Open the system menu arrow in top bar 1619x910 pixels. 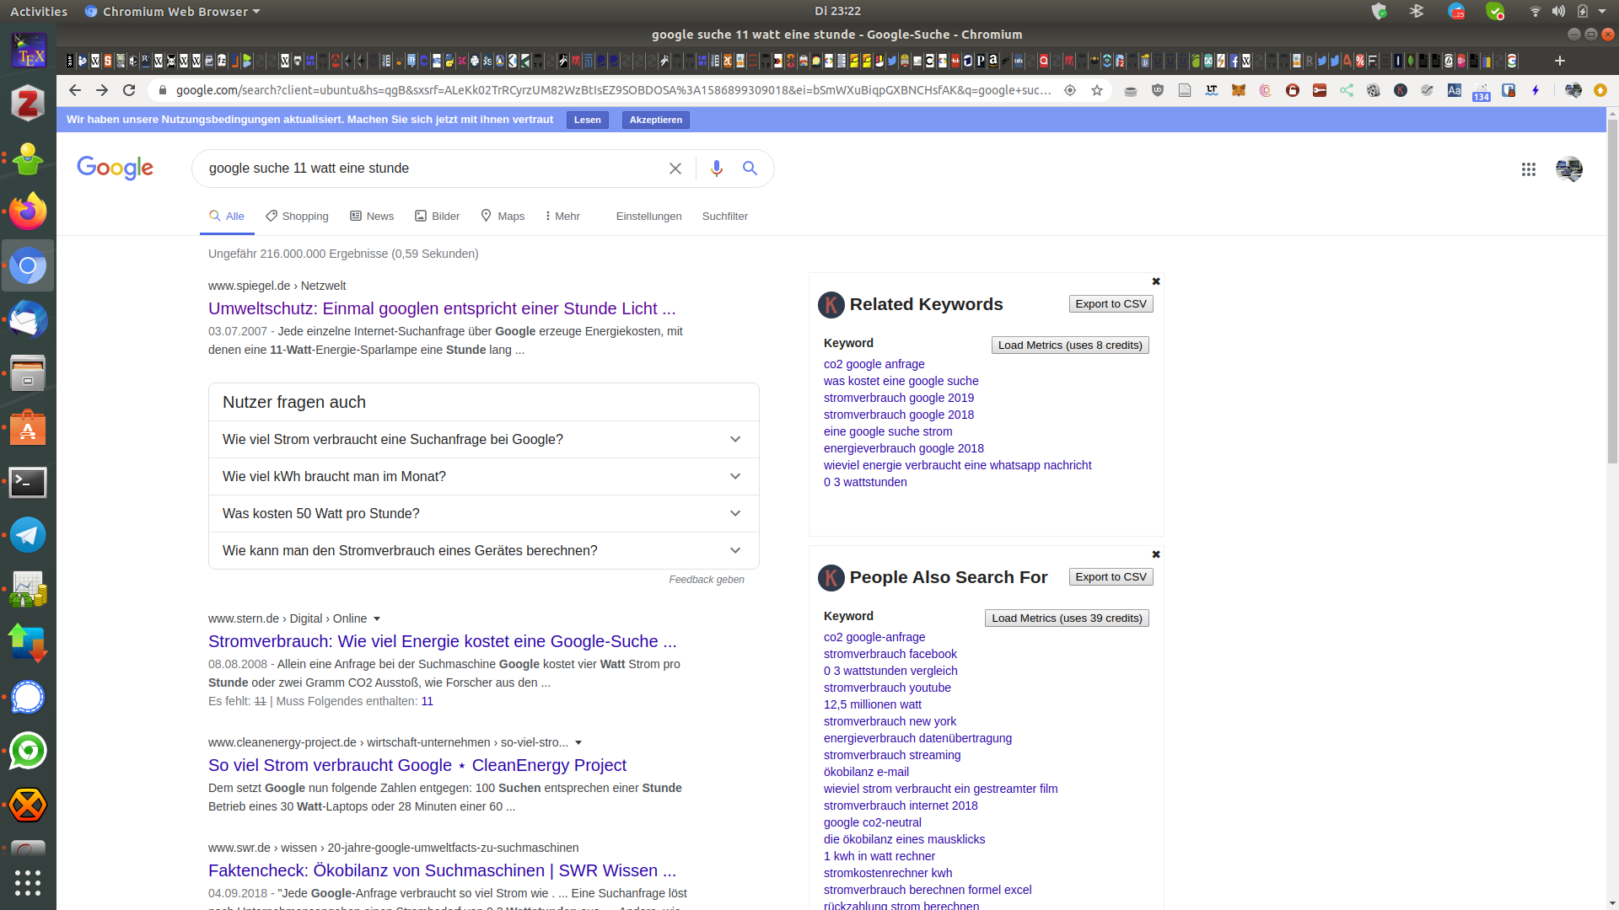pyautogui.click(x=1602, y=11)
